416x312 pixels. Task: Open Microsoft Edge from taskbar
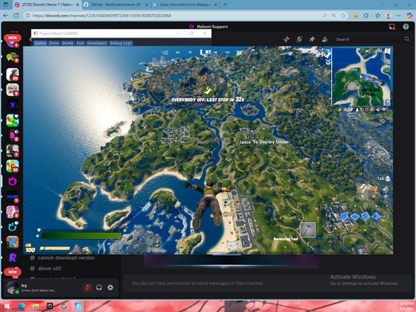coord(22,306)
